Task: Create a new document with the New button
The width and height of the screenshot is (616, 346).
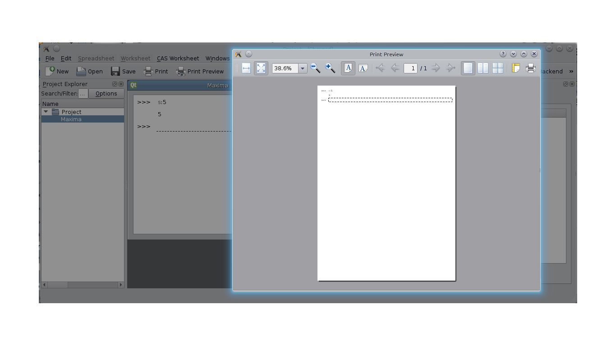Action: 57,71
